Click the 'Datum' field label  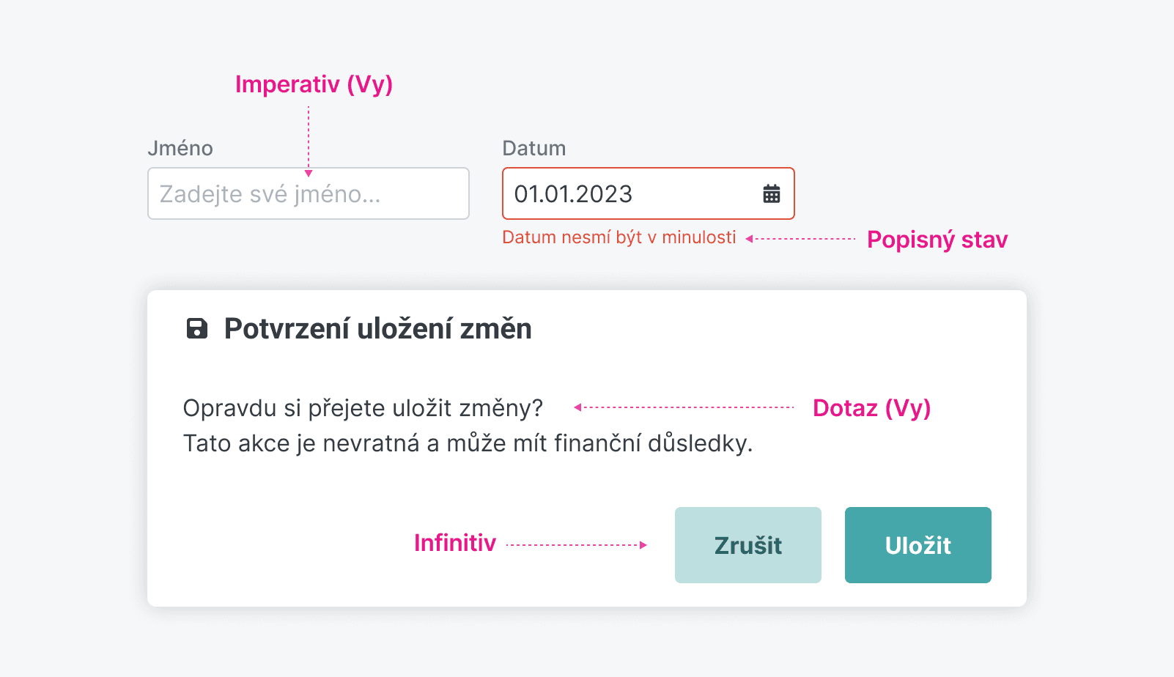[534, 148]
